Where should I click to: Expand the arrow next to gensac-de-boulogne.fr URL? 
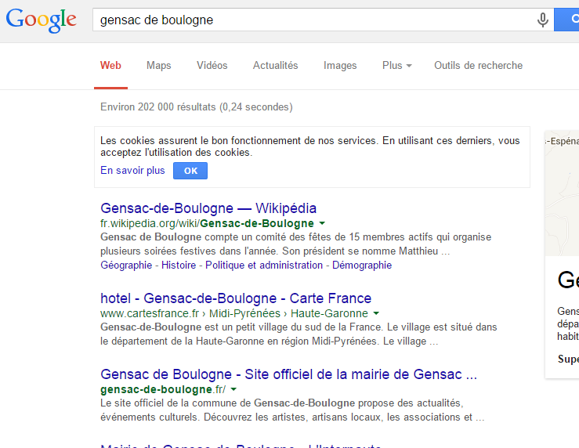point(233,389)
